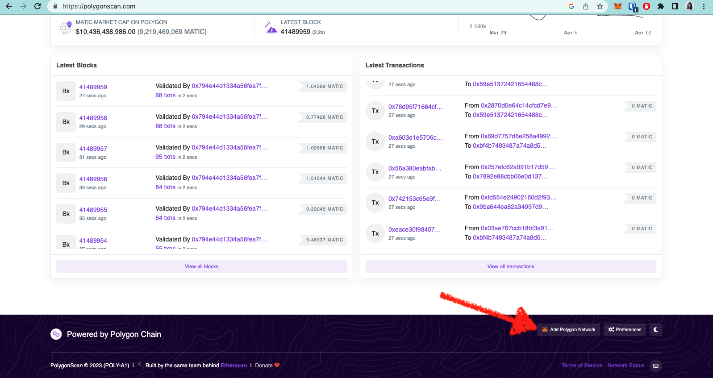Open the red Opera-style extension icon

coord(646,6)
